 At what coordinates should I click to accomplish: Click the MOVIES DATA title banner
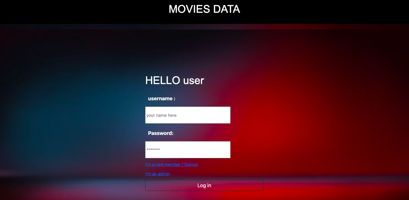204,9
